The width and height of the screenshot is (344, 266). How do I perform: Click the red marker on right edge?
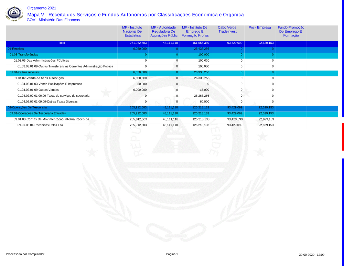343,137
